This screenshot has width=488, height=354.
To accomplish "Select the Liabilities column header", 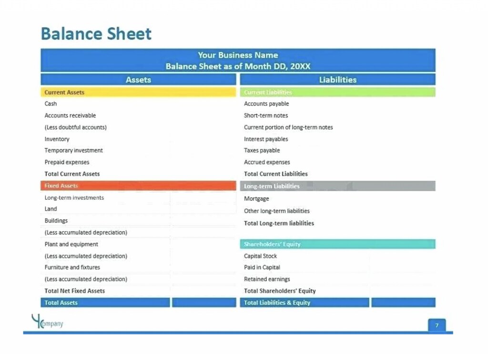I will (x=337, y=80).
